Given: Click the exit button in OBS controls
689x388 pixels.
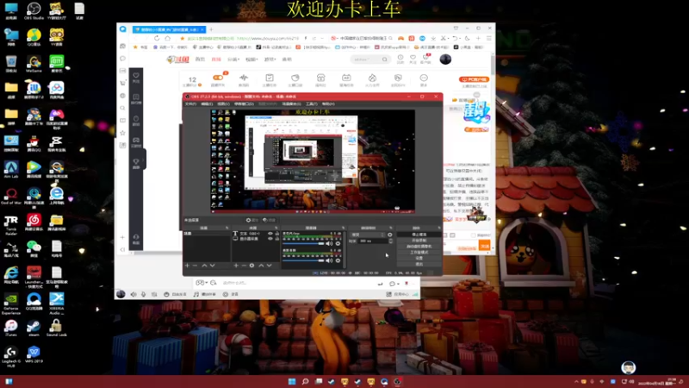Looking at the screenshot, I should 419,264.
